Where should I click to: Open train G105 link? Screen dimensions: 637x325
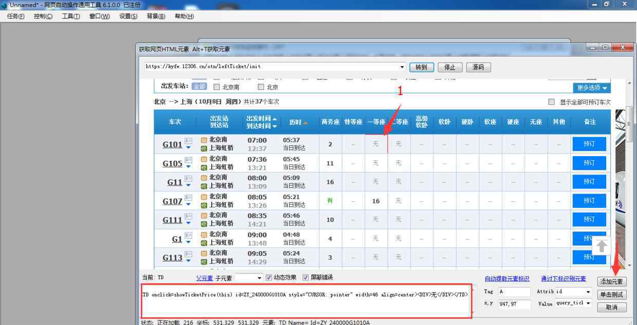173,164
